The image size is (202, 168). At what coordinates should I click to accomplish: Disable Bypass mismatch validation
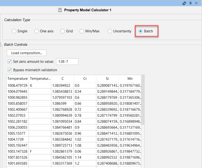(10, 70)
